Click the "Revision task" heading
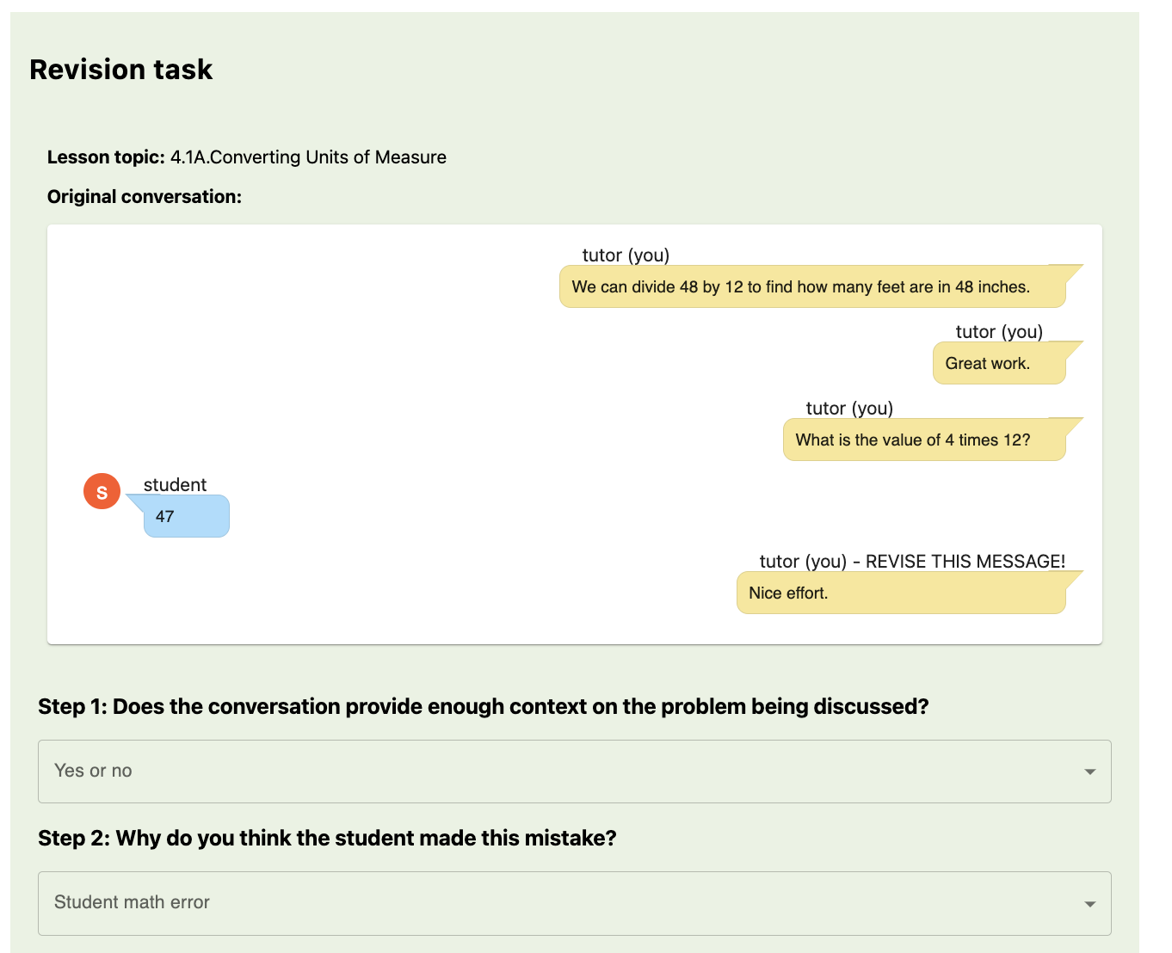1172x953 pixels. pyautogui.click(x=121, y=70)
